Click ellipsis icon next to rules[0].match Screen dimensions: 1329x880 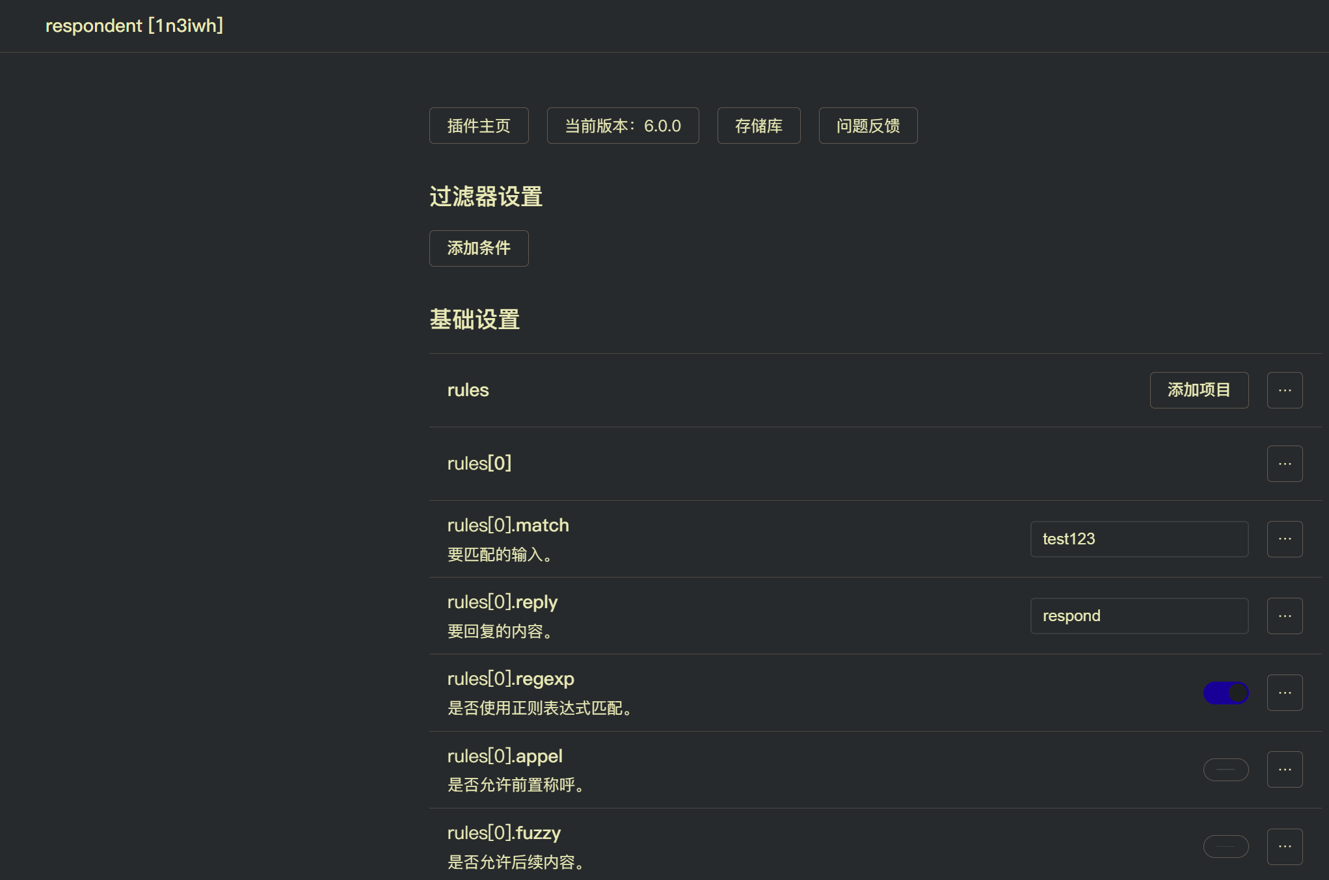click(1284, 539)
